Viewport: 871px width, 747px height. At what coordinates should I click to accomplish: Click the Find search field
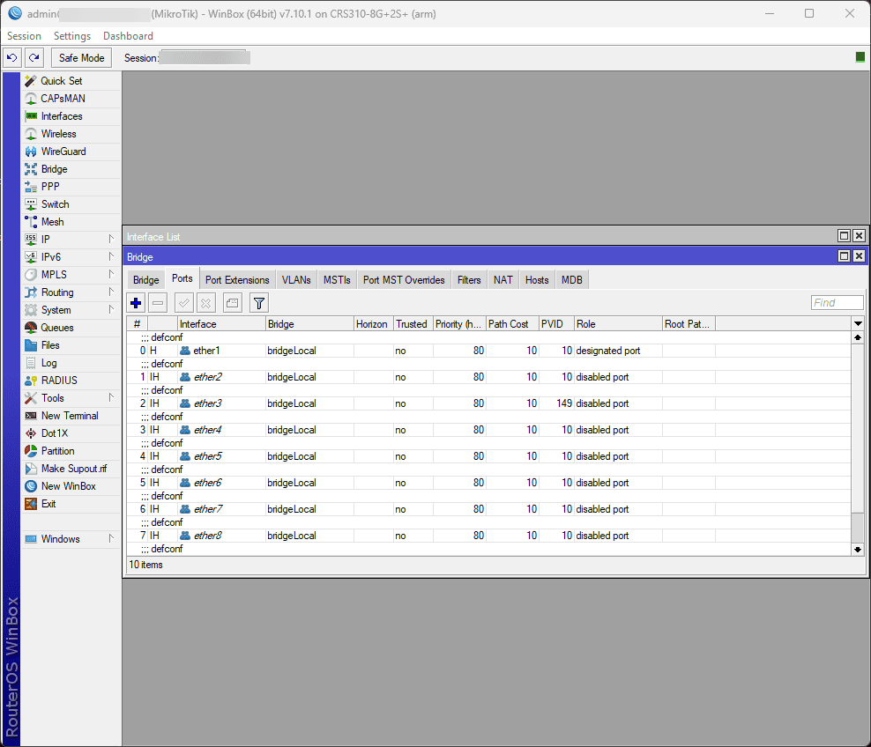point(836,303)
